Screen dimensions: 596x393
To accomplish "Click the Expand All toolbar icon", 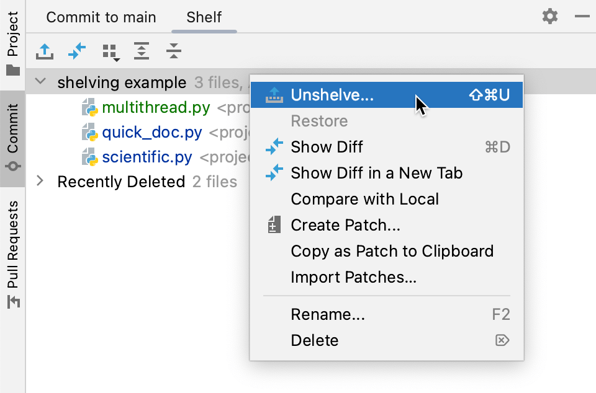I will tap(141, 52).
